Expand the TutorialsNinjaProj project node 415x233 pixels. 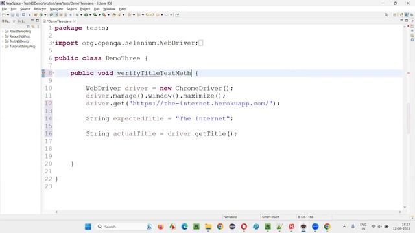pyautogui.click(x=3, y=46)
